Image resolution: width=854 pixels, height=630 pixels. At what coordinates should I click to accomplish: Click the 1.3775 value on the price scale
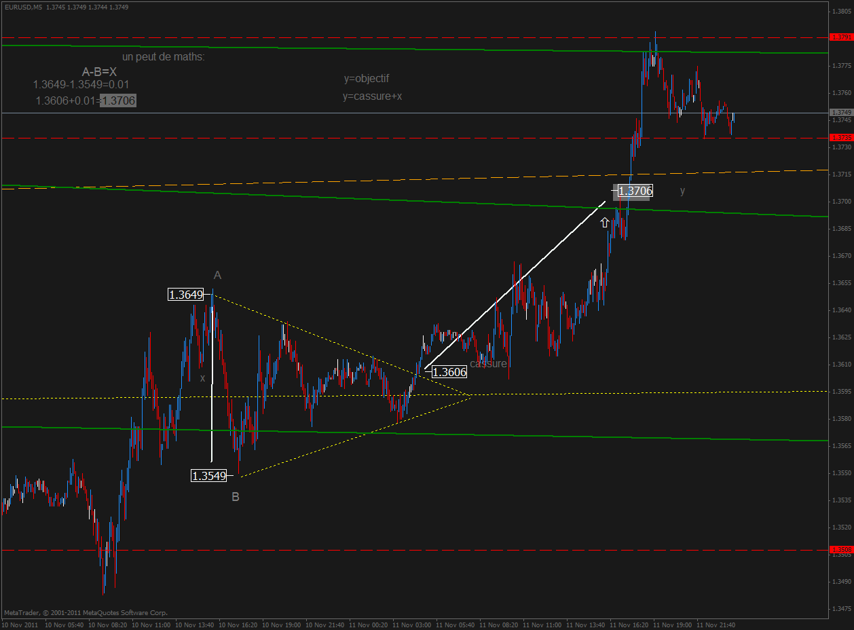click(841, 66)
